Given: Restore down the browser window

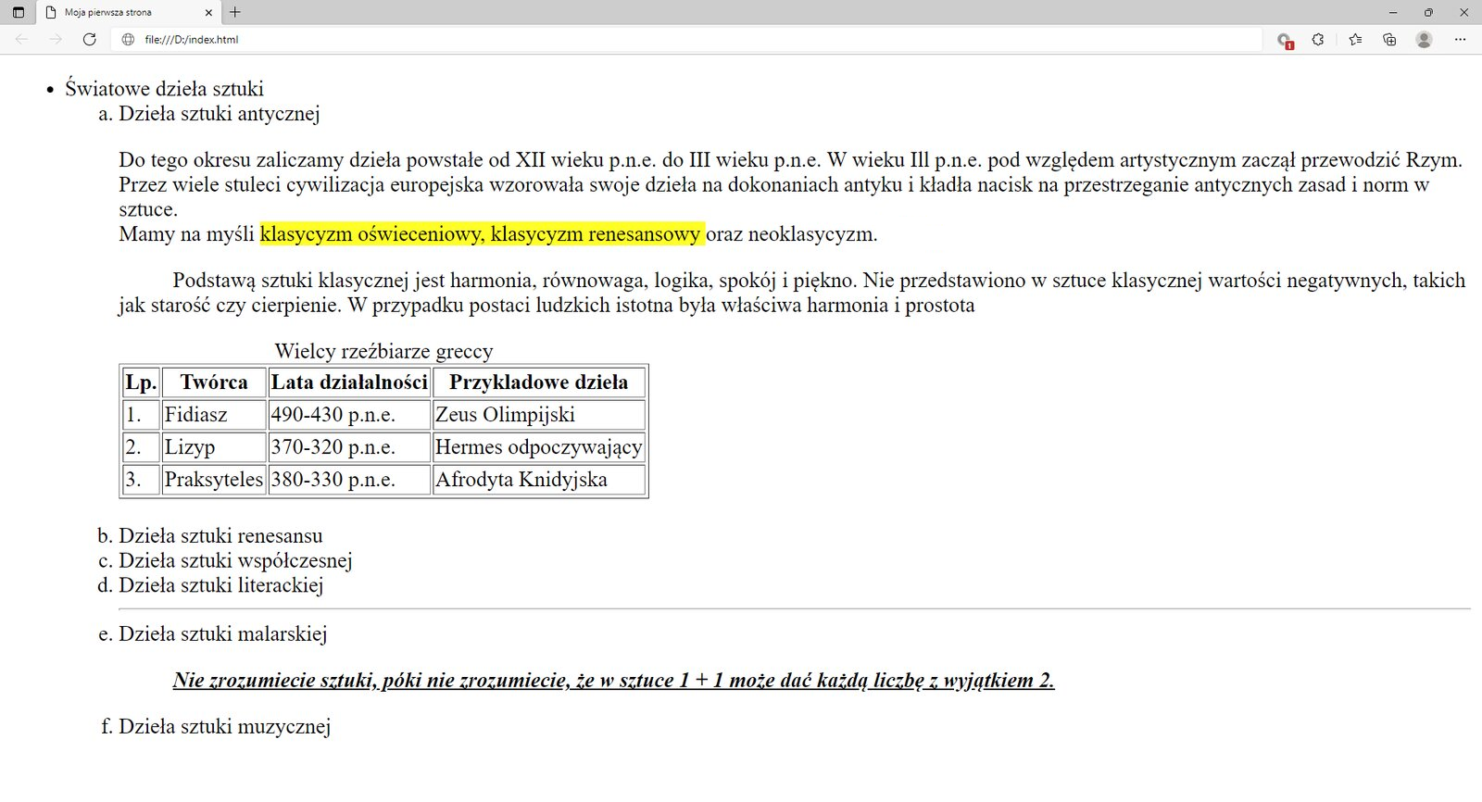Looking at the screenshot, I should (x=1428, y=12).
